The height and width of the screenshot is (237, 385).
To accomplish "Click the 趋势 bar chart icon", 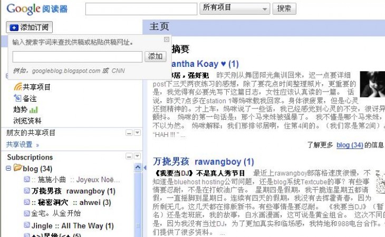I will click(33, 110).
